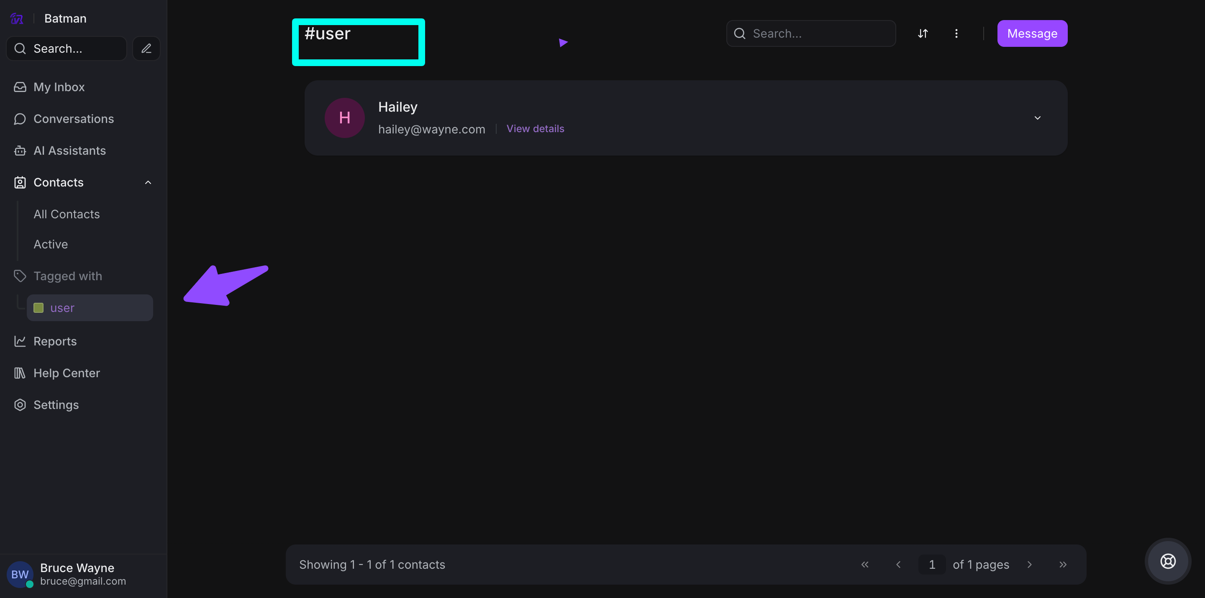1205x598 pixels.
Task: Click the sort order arrows icon
Action: point(923,33)
